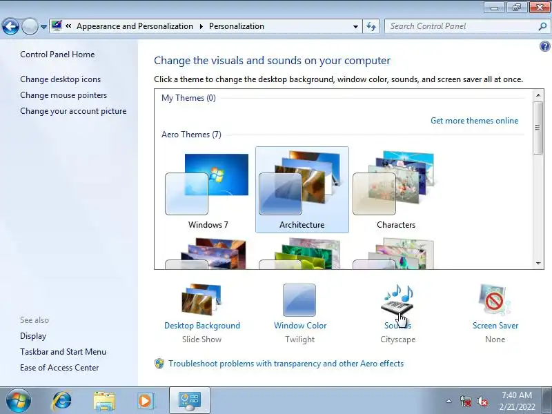Screen dimensions: 552x414
Task: Open Ease of Access Center
Action: [x=59, y=368]
